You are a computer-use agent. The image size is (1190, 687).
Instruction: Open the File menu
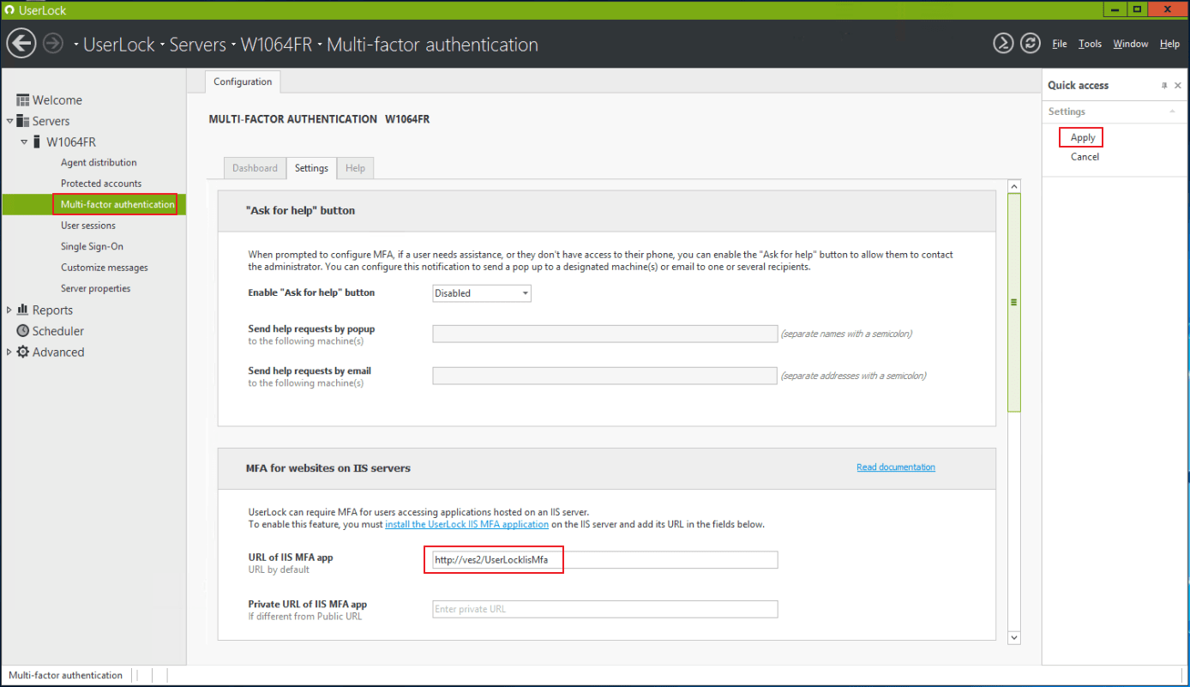[1060, 44]
